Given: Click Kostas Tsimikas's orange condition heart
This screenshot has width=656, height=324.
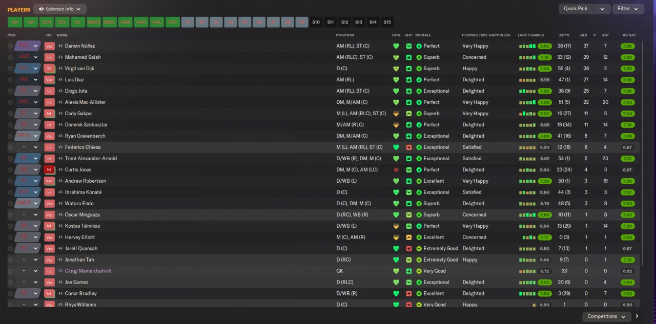Looking at the screenshot, I should (x=396, y=226).
